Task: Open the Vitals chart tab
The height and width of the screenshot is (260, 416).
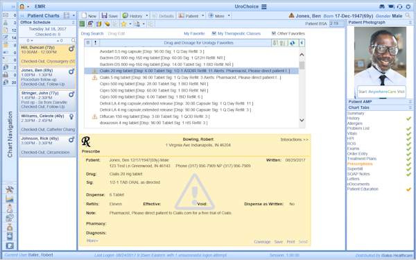Action: (352, 133)
